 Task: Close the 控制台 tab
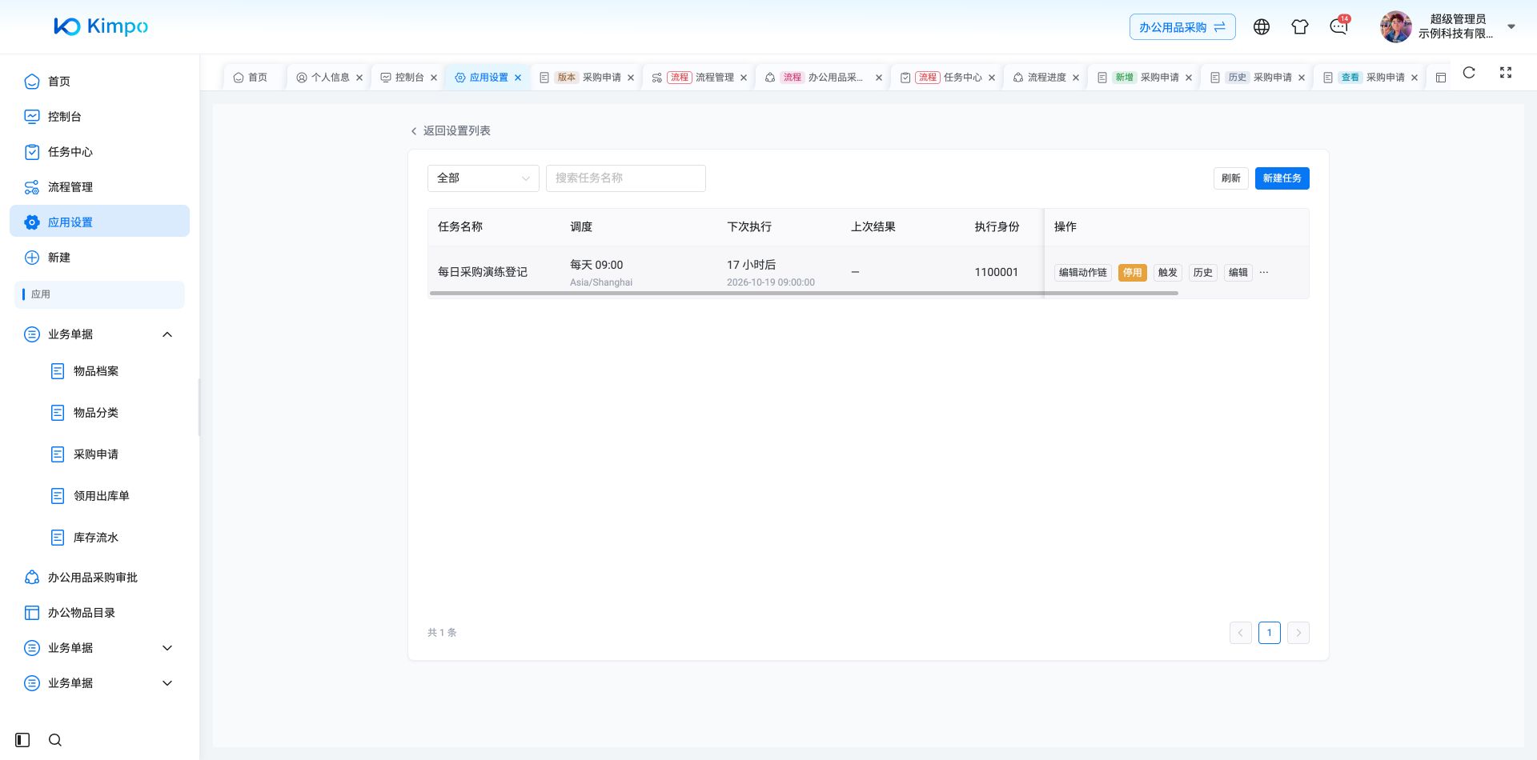tap(434, 78)
